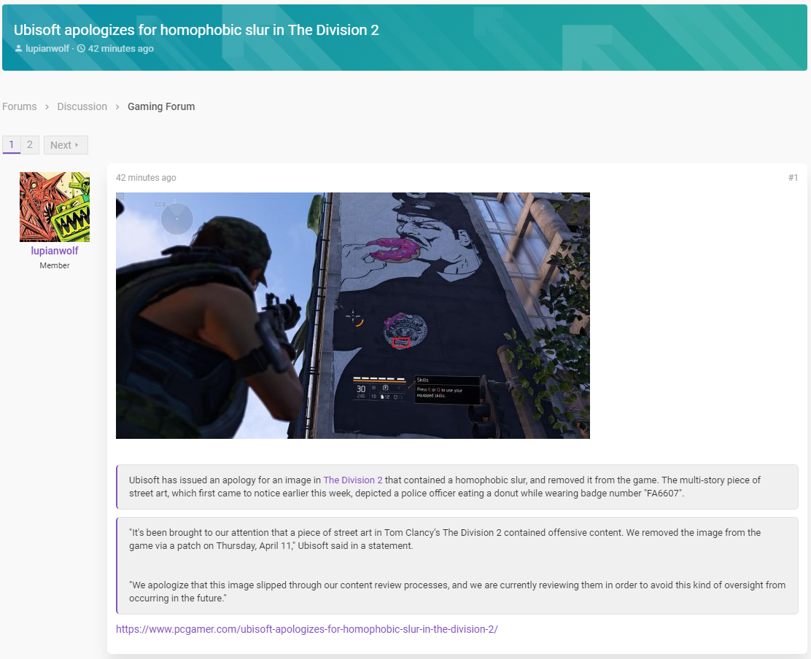Click the arrow icon in the Next button

pos(77,145)
